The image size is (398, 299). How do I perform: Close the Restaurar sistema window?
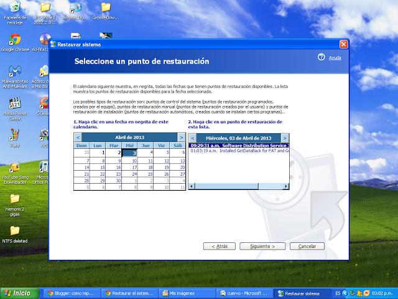click(343, 44)
